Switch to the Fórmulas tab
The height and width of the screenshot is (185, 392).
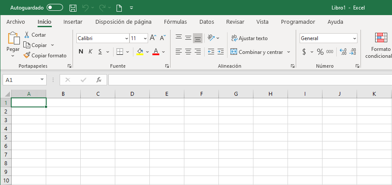click(x=175, y=22)
